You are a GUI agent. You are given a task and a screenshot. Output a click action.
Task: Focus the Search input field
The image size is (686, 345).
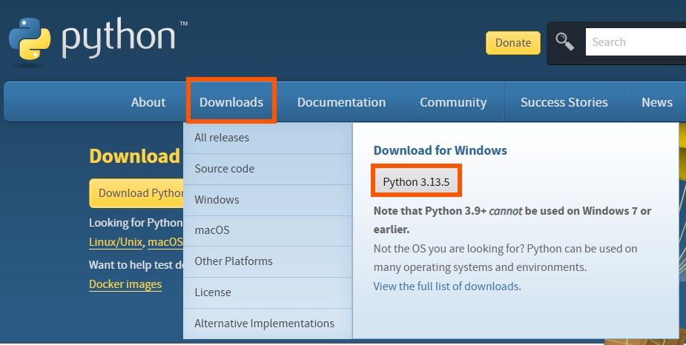[636, 42]
